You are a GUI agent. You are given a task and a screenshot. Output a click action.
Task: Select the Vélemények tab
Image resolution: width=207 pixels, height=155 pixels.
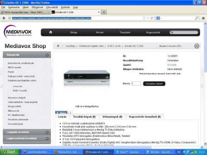(112, 117)
